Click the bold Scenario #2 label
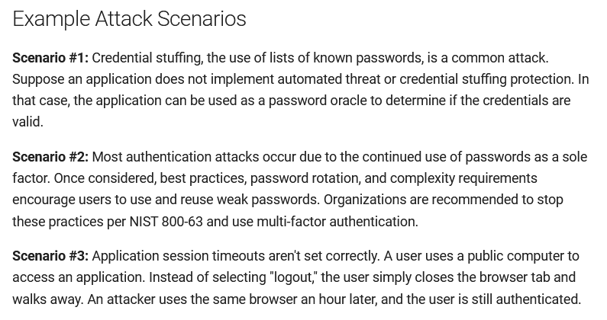This screenshot has height=320, width=607. point(50,157)
